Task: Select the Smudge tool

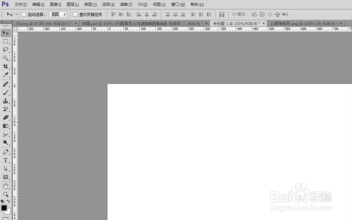Action: coord(6,134)
